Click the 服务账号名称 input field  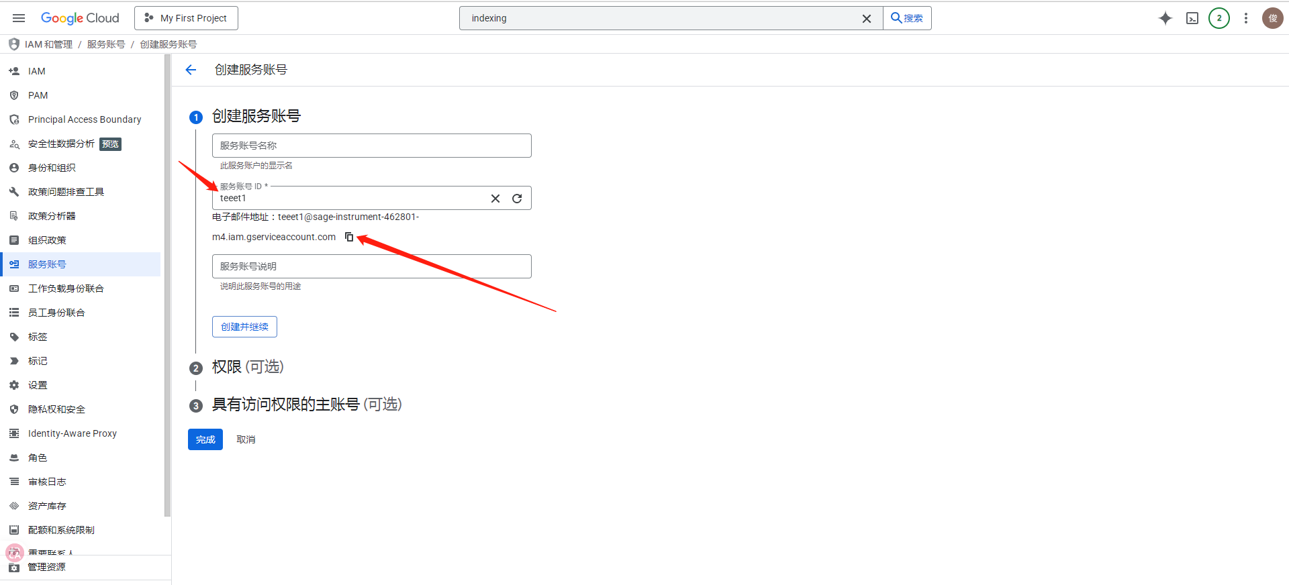pyautogui.click(x=372, y=146)
